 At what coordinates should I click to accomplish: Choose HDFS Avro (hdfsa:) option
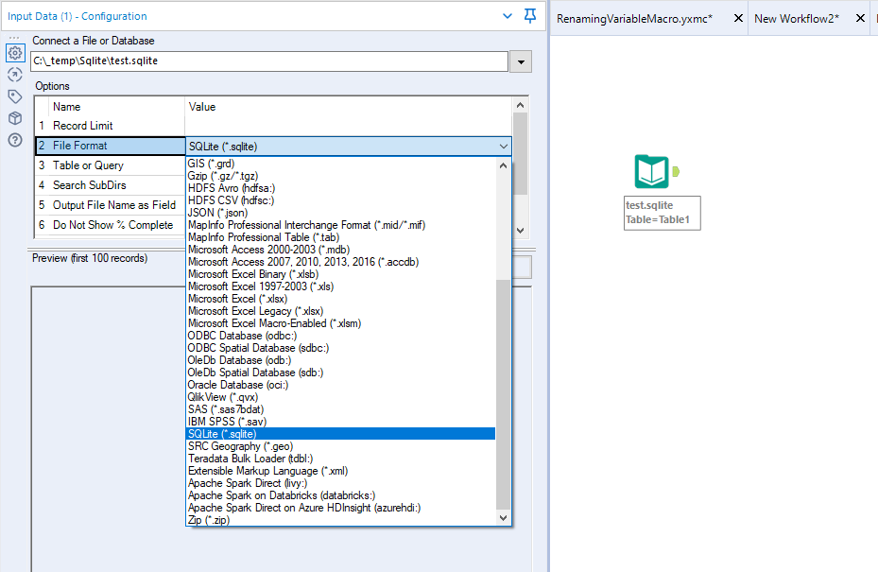(340, 188)
